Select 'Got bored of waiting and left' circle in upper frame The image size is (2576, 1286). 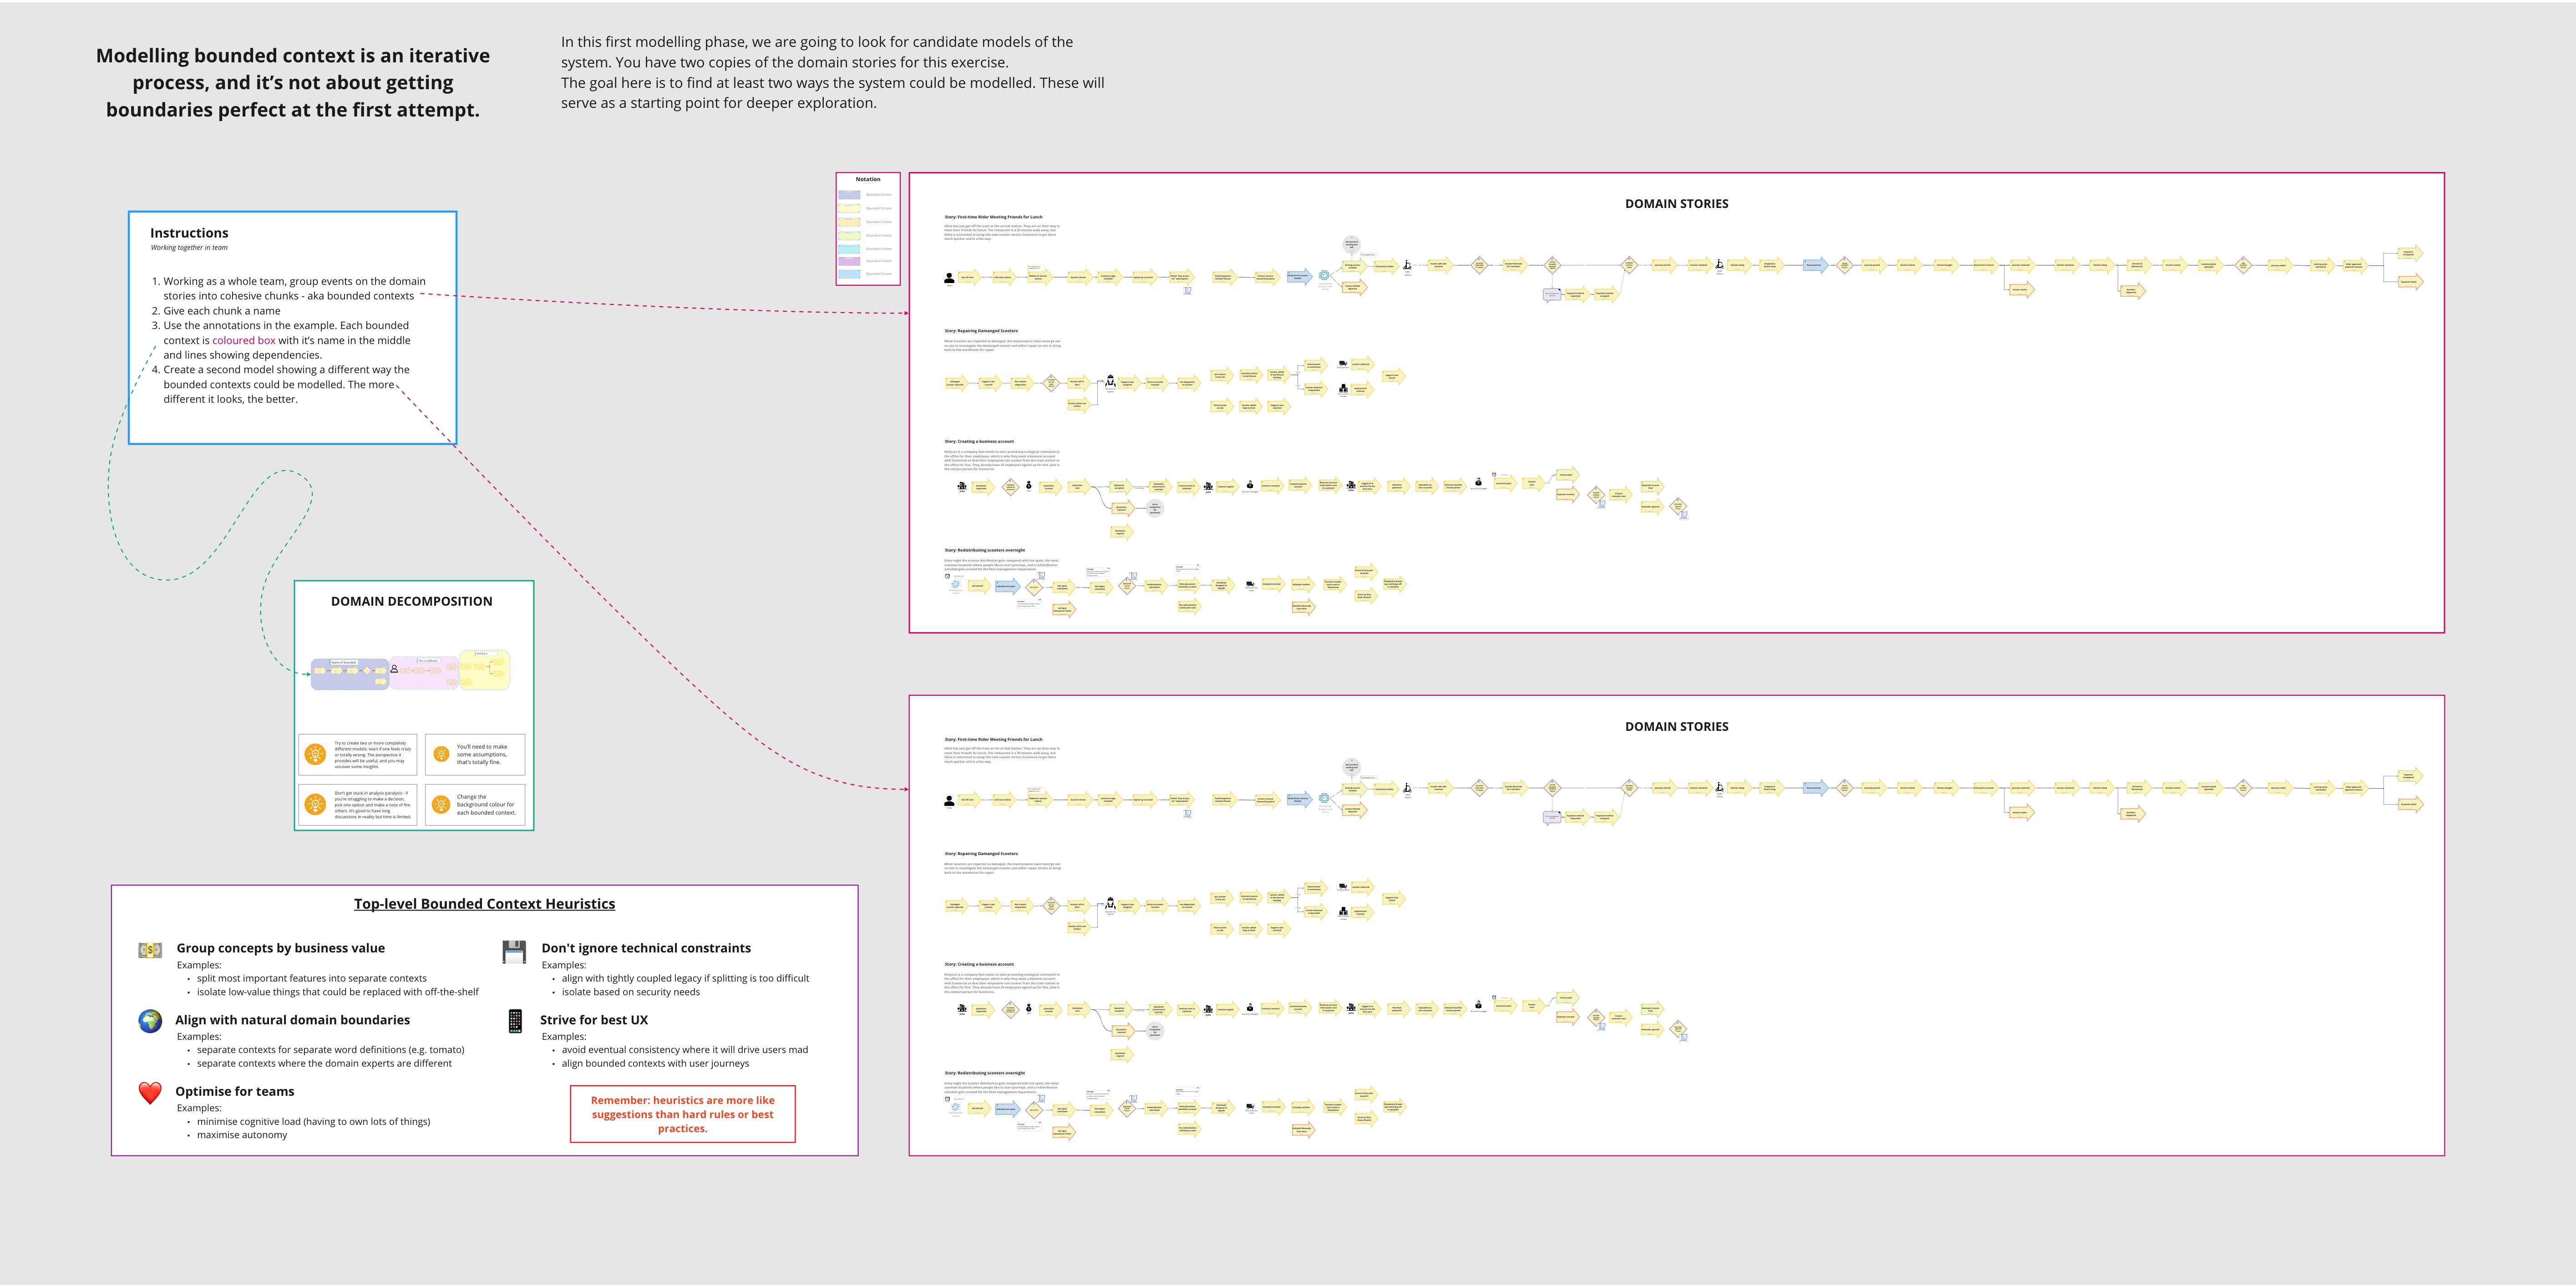pos(1352,244)
